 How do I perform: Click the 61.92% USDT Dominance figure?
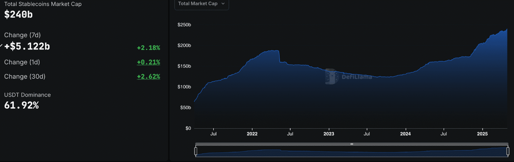[22, 105]
